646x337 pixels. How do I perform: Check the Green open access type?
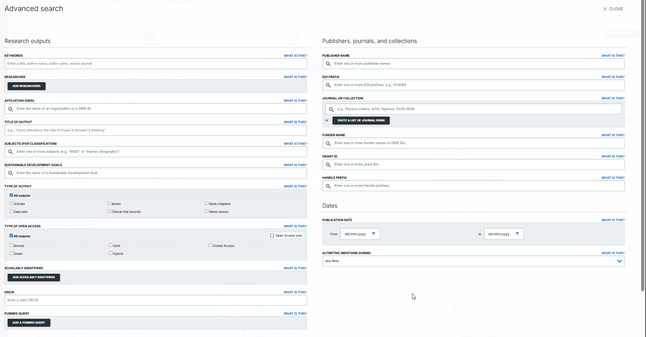click(11, 253)
